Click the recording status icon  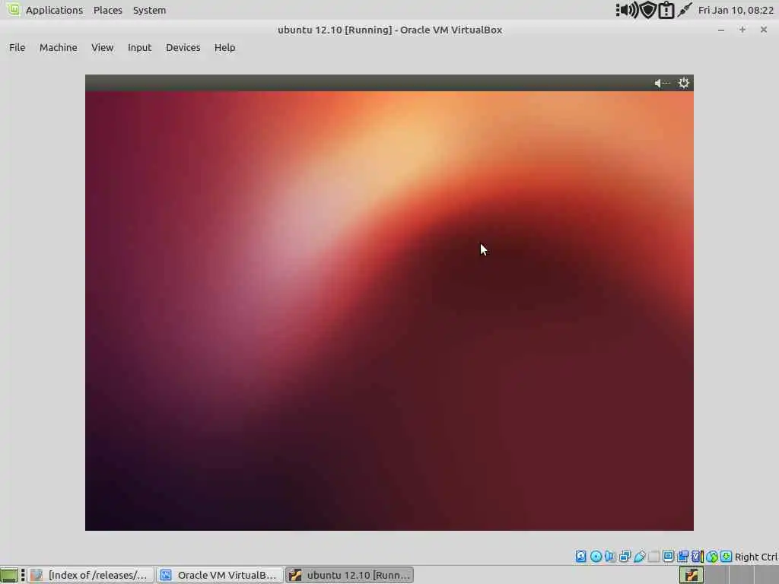click(682, 557)
